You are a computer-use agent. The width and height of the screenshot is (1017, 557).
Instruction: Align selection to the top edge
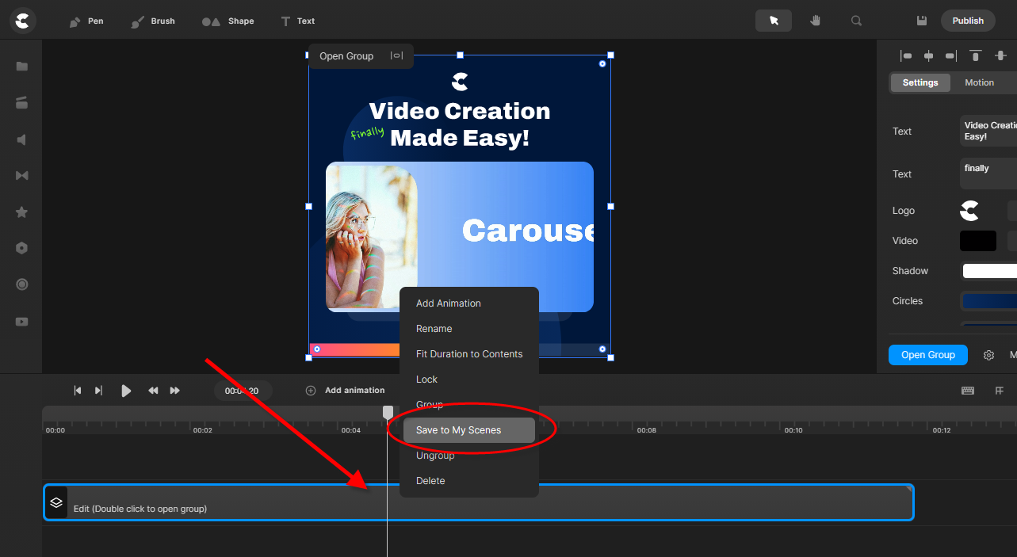pyautogui.click(x=976, y=55)
